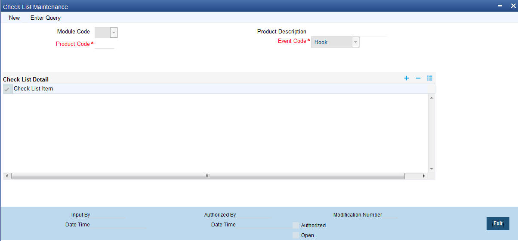The height and width of the screenshot is (241, 518).
Task: Remove row with the minus icon
Action: tap(418, 78)
